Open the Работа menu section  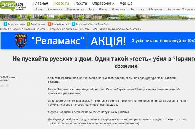[80, 3]
